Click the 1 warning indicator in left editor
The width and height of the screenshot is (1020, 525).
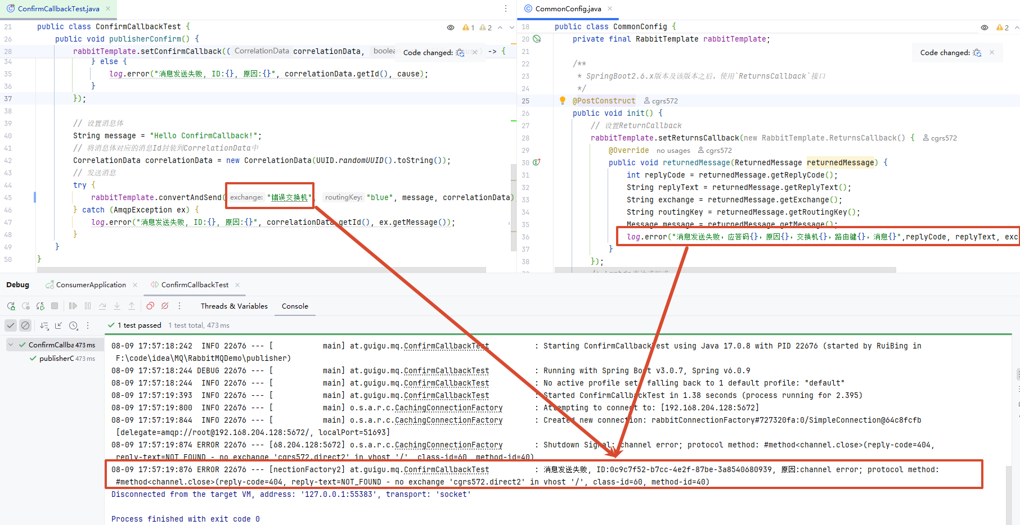[x=469, y=28]
